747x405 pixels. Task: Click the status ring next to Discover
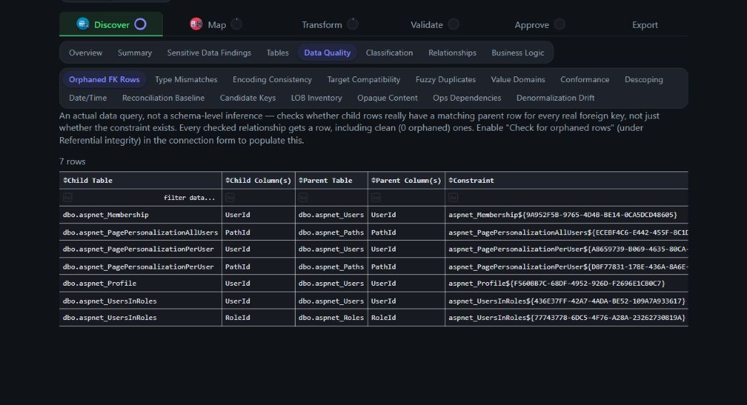pyautogui.click(x=141, y=24)
